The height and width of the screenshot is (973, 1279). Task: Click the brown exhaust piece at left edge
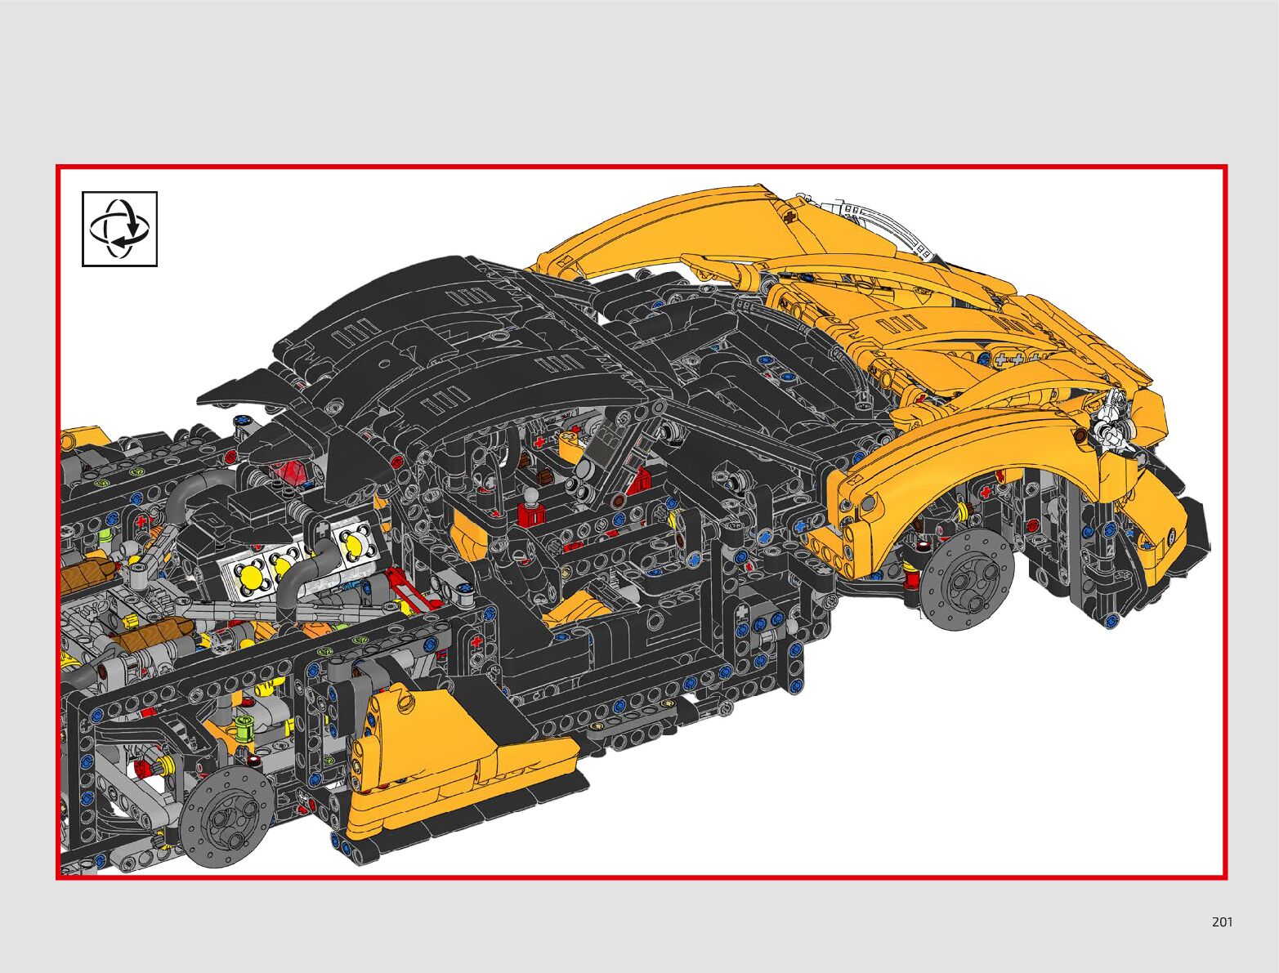[86, 575]
